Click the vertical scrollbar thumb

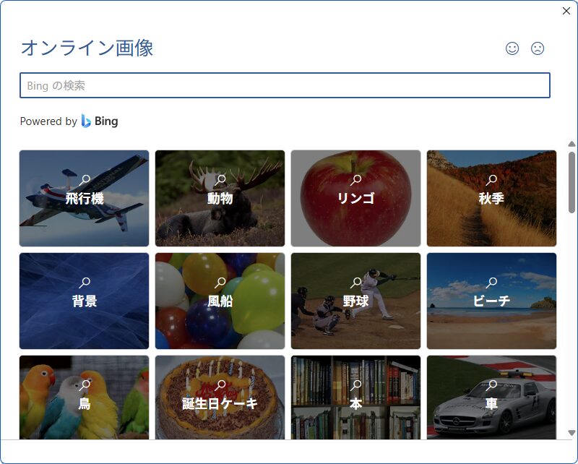coord(571,182)
